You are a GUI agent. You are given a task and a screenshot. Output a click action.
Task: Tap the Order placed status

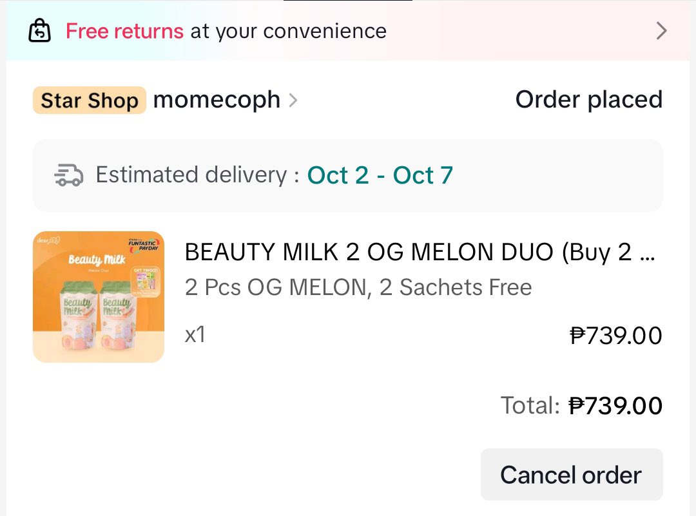pos(588,100)
